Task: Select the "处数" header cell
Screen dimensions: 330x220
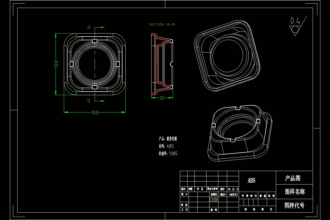Action: tap(191, 189)
